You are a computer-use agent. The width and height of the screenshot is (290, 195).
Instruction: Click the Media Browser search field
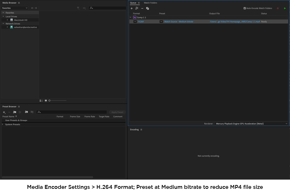tap(107, 8)
